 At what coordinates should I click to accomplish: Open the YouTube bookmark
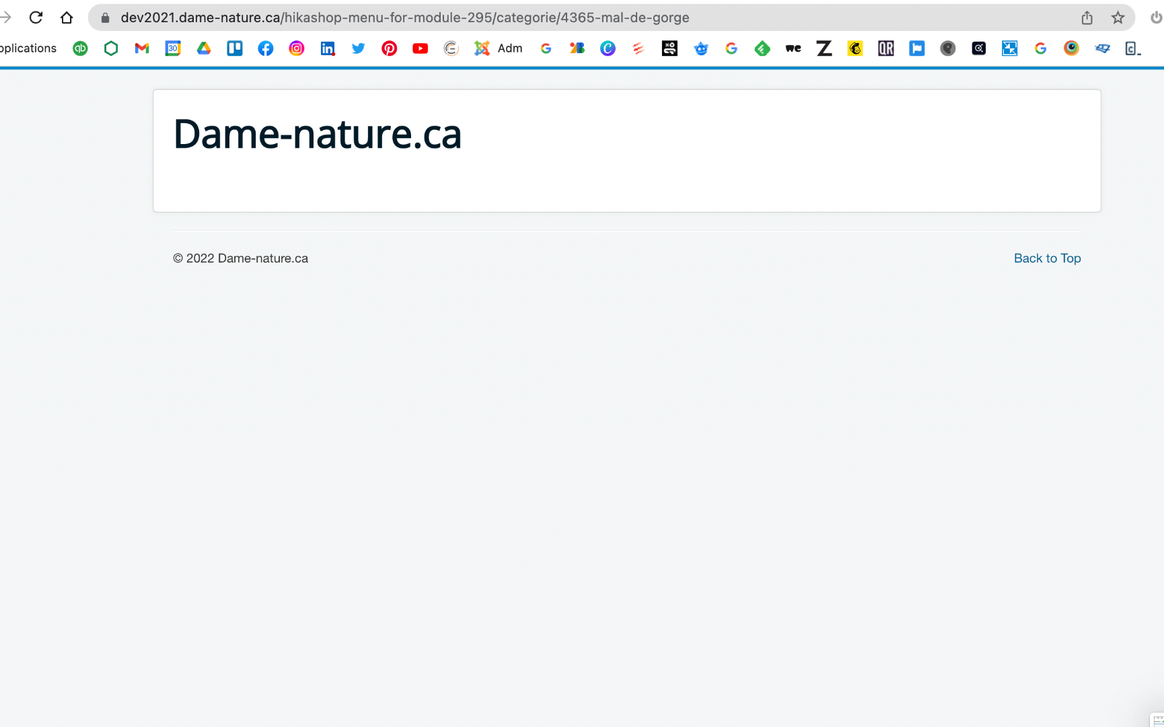pos(421,48)
